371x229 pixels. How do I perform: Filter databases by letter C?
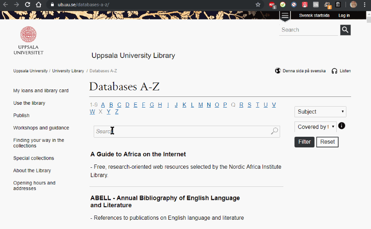tap(119, 105)
